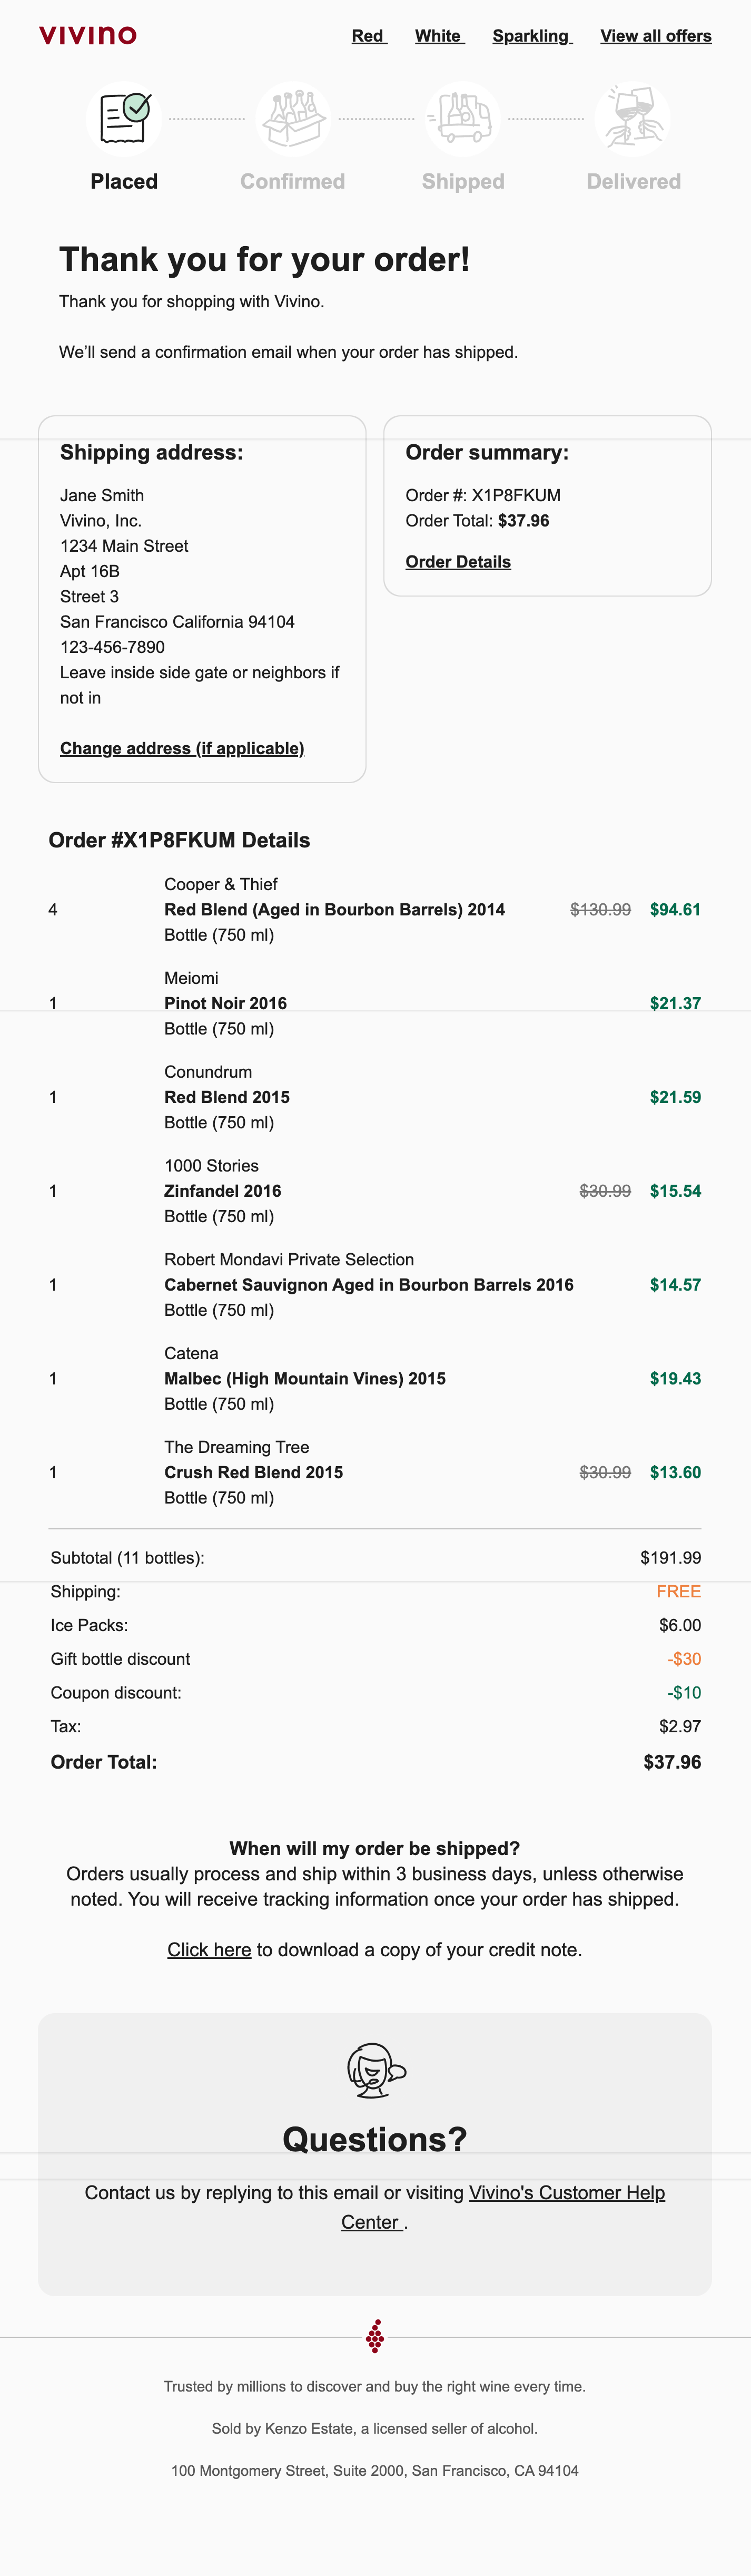Select the Catena Malbec 2015 item
This screenshot has width=751, height=2576.
[304, 1378]
